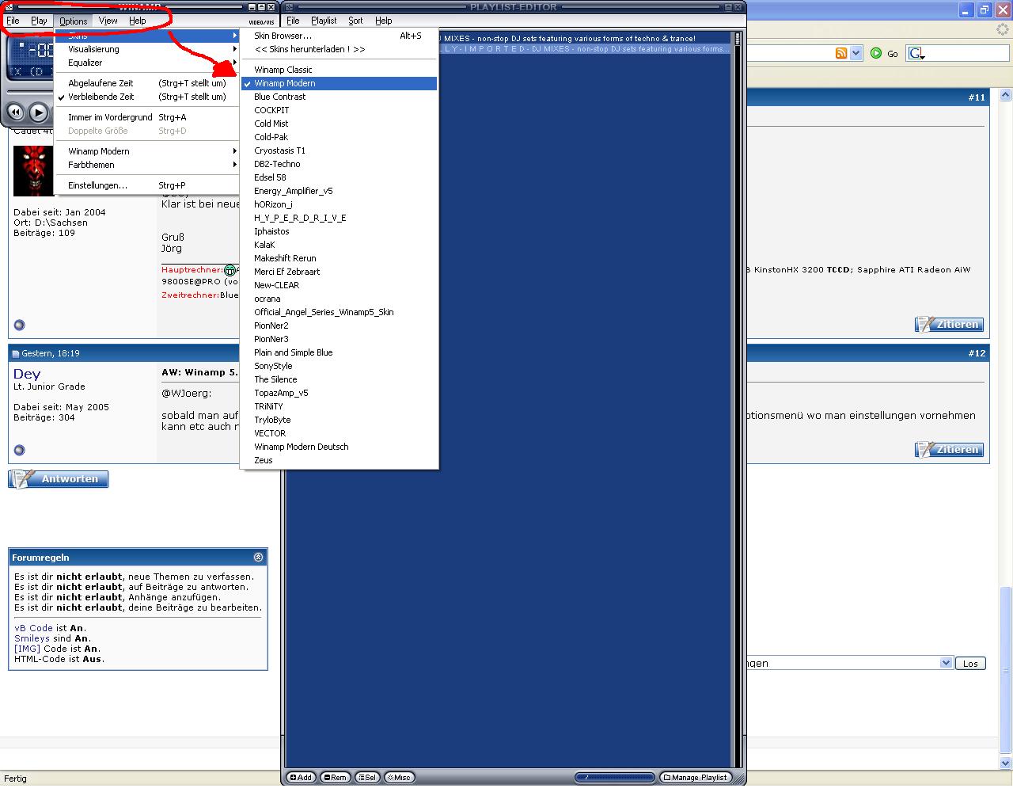
Task: Click the browser page scrollbar down arrow
Action: tap(1006, 764)
